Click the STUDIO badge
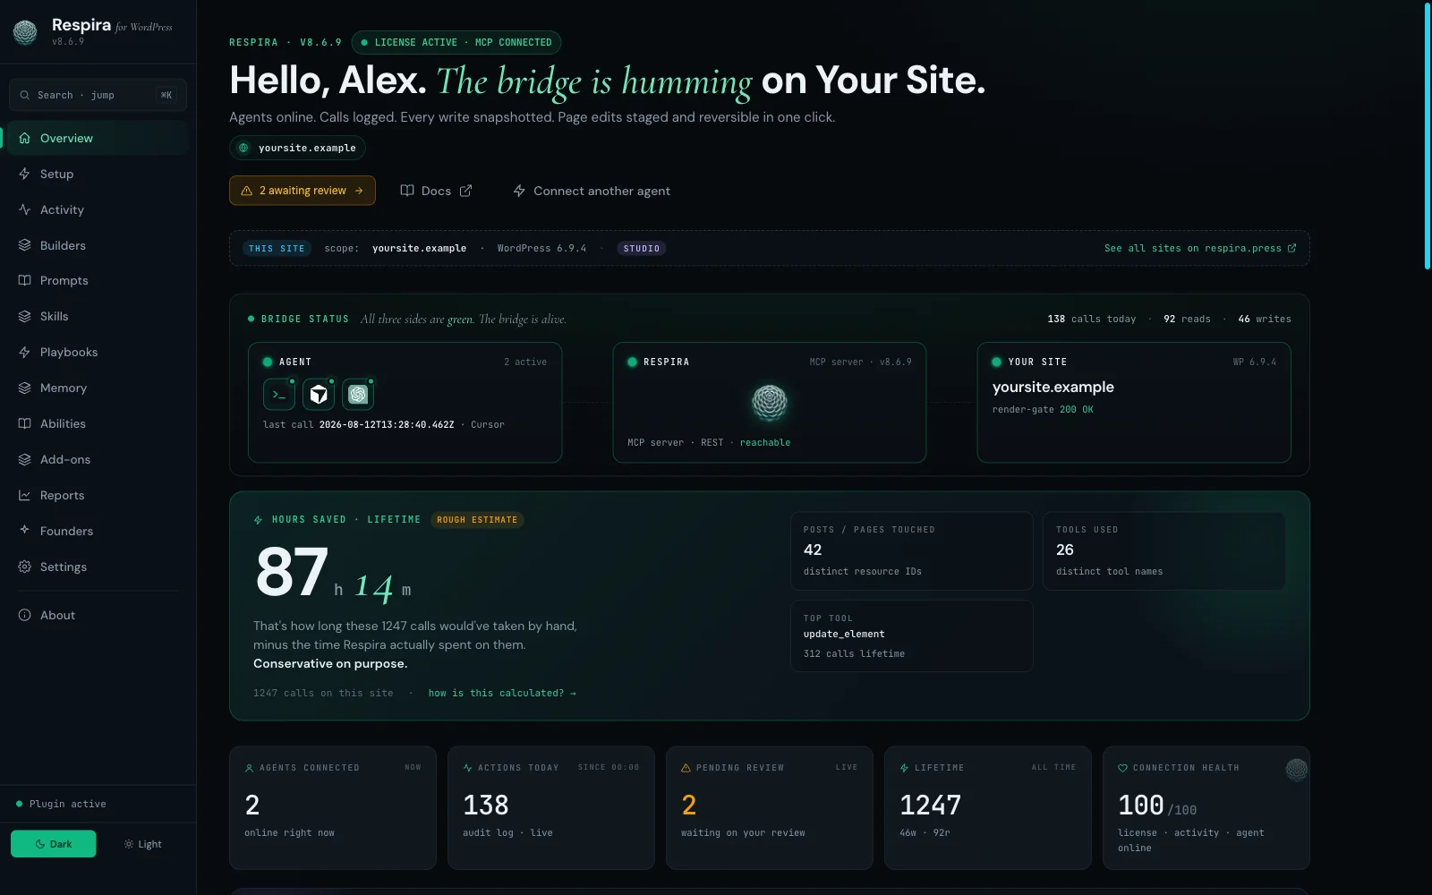The image size is (1432, 895). (642, 248)
